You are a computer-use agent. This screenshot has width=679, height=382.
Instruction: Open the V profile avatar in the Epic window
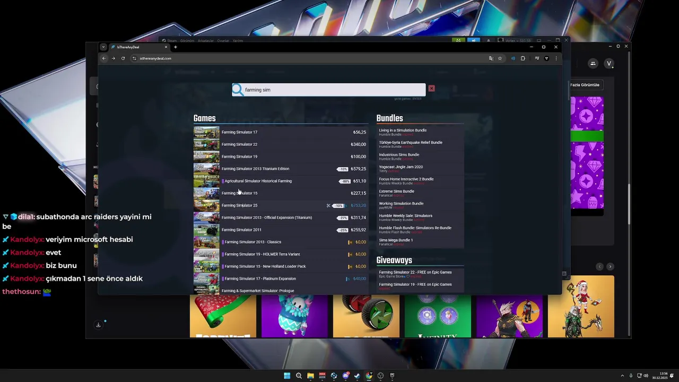[x=610, y=64]
